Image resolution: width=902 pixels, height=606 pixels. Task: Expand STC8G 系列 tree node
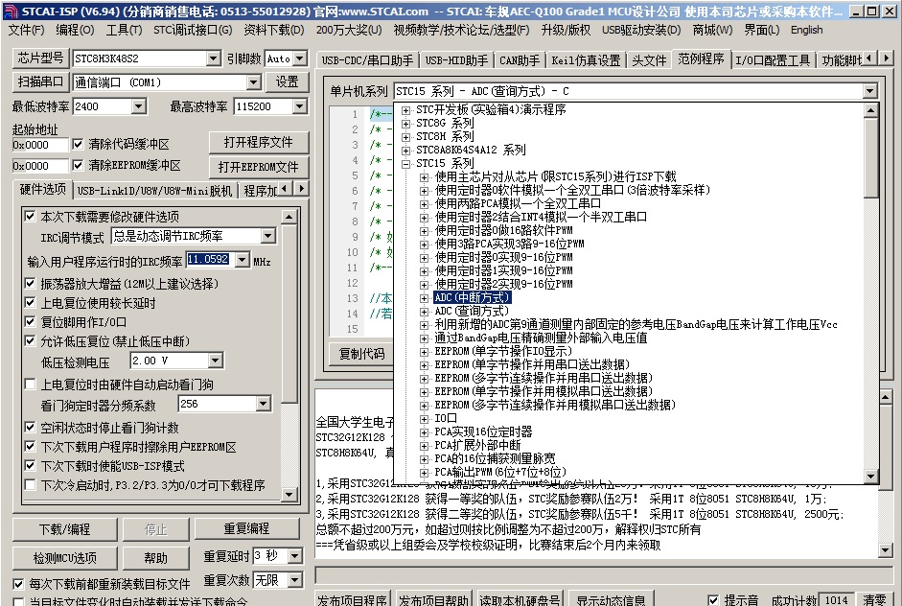click(406, 123)
